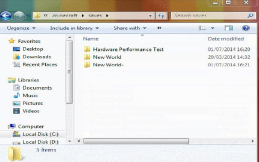Click the refresh button beside address bar
The height and width of the screenshot is (162, 259).
[x=161, y=16]
